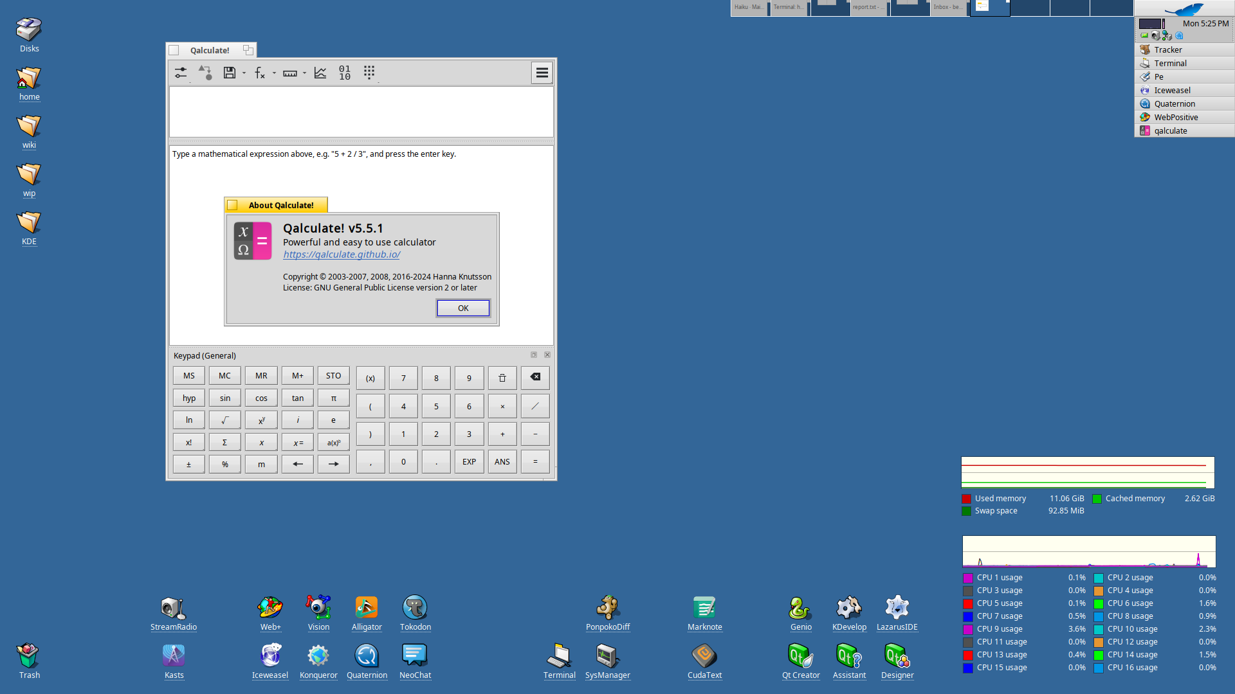The image size is (1235, 694).
Task: Open the hamburger menu in Qalculate
Action: (x=542, y=73)
